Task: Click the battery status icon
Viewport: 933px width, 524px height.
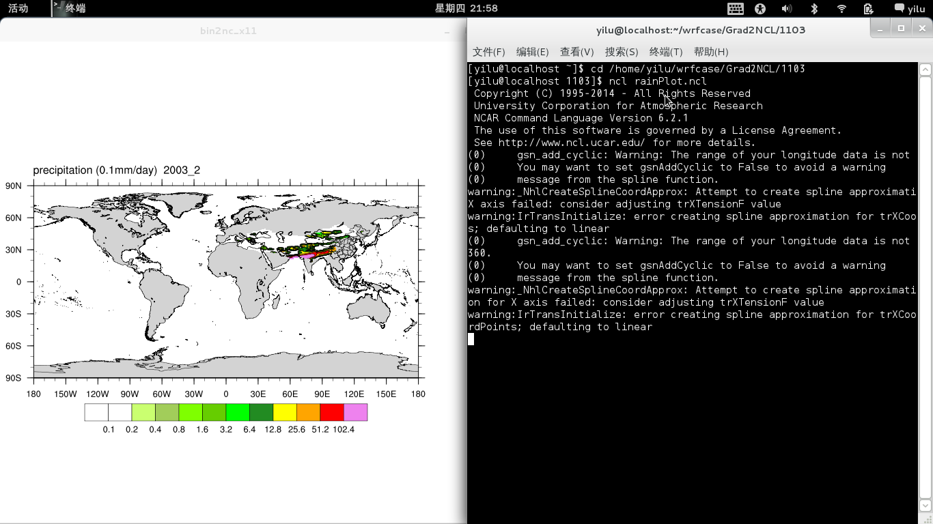Action: 868,8
